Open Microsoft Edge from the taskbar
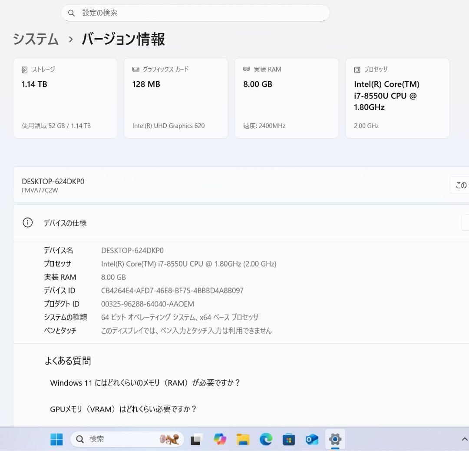This screenshot has width=469, height=451. [266, 439]
